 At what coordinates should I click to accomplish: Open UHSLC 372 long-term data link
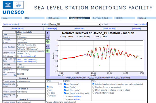click(x=27, y=60)
